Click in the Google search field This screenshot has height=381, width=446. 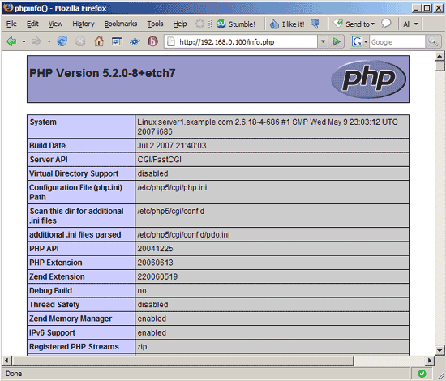click(x=397, y=42)
